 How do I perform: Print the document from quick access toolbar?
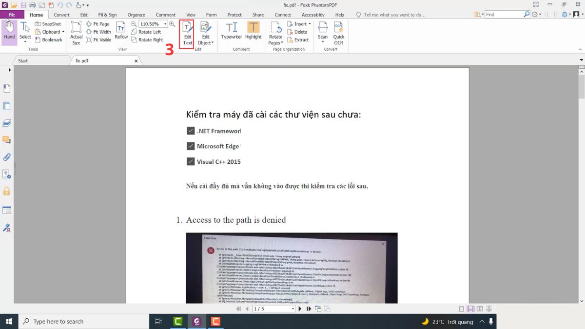coord(32,5)
